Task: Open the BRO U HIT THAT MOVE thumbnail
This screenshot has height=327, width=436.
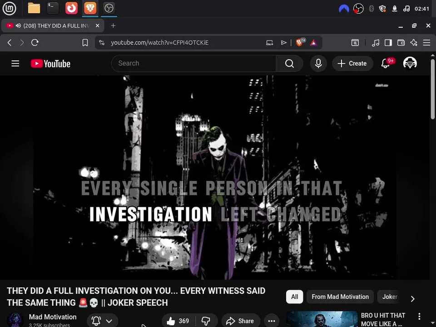Action: click(322, 319)
